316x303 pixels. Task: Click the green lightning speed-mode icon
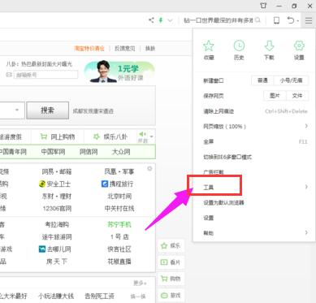[x=161, y=20]
